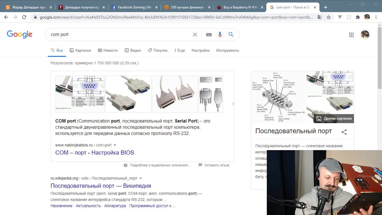Open the Chrome three-dot menu
Viewport: 382px width, 215px height.
point(376,17)
